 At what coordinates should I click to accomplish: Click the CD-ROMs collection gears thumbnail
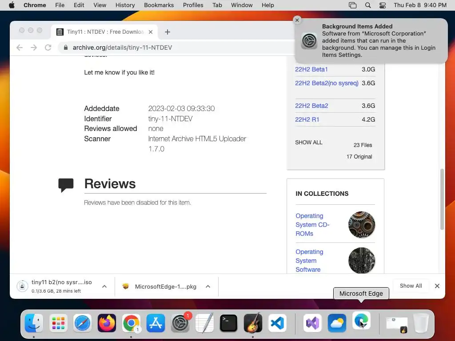pyautogui.click(x=362, y=225)
